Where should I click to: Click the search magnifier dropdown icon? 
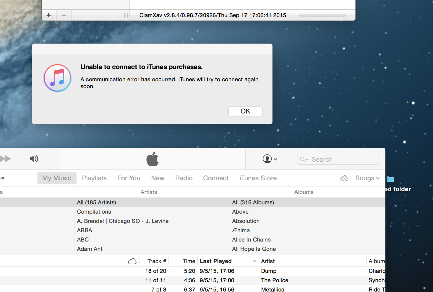[x=304, y=160]
